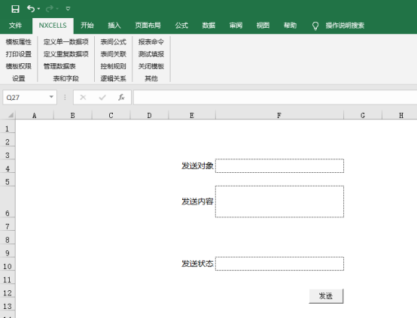Viewport: 417px width, 318px height.
Task: Switch to the 插入 ribbon tab
Action: [114, 26]
